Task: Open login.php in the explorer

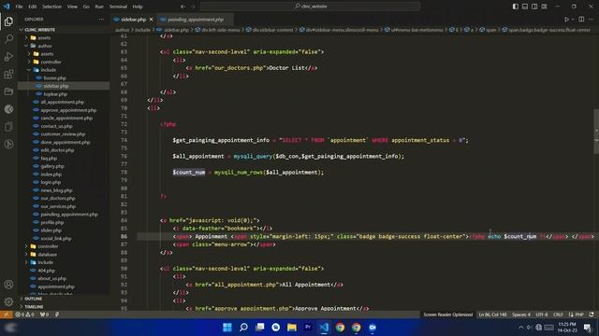Action: coord(51,182)
